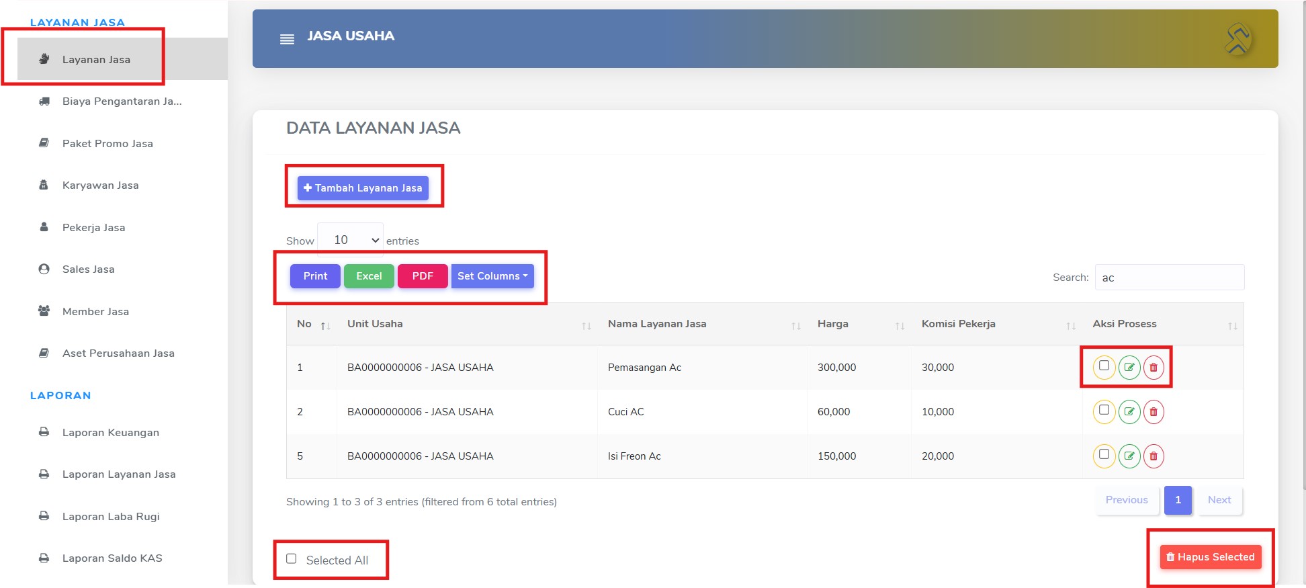Image resolution: width=1306 pixels, height=588 pixels.
Task: Expand the Set Columns dropdown
Action: tap(492, 276)
